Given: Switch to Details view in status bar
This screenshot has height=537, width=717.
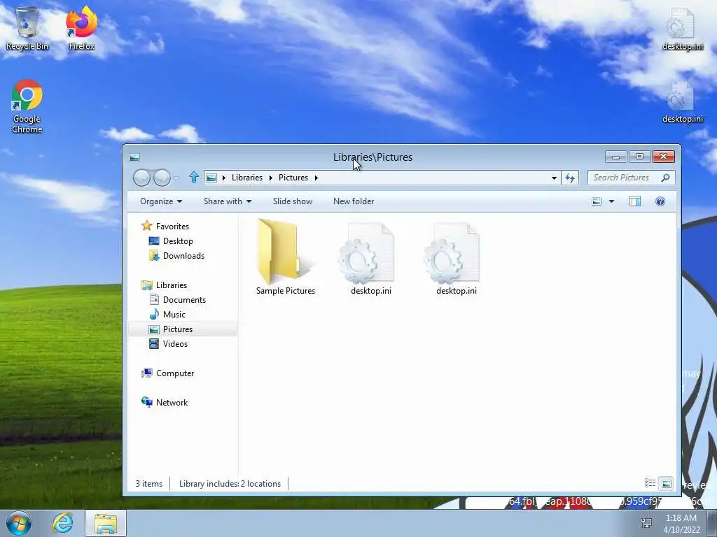Looking at the screenshot, I should coord(650,483).
